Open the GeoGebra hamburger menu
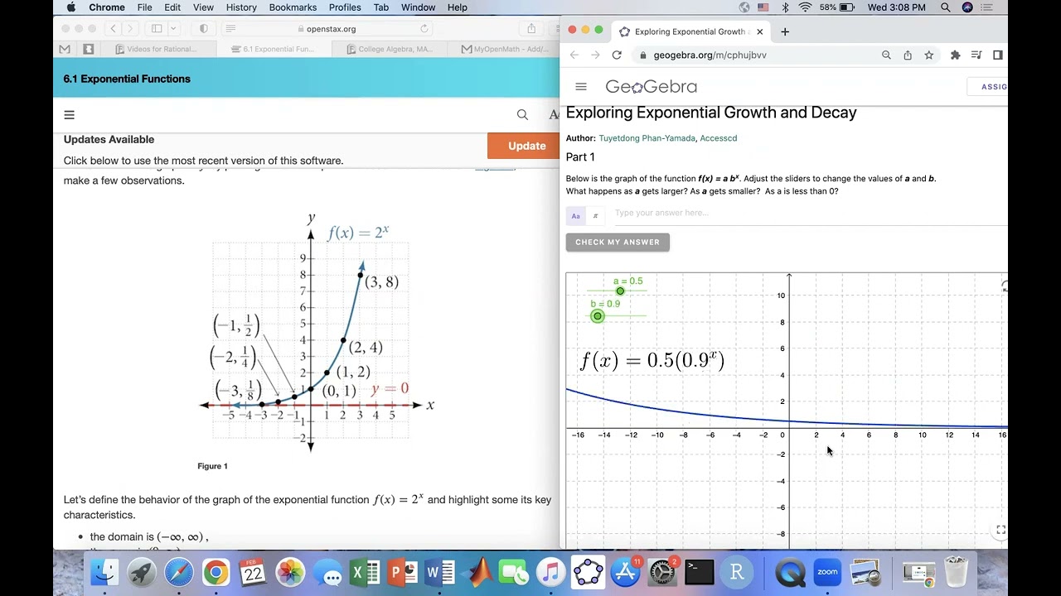Viewport: 1061px width, 596px height. [x=581, y=87]
